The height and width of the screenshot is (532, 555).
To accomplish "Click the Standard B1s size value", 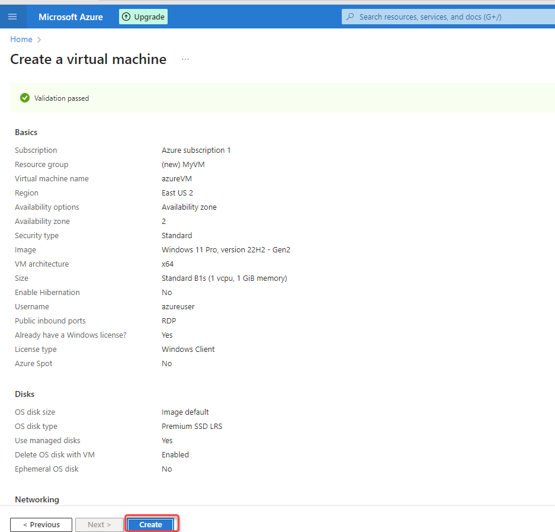I will [x=224, y=278].
